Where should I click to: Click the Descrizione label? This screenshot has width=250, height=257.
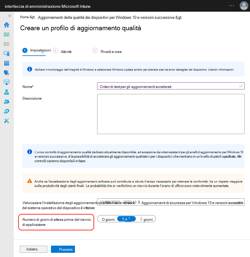point(32,98)
